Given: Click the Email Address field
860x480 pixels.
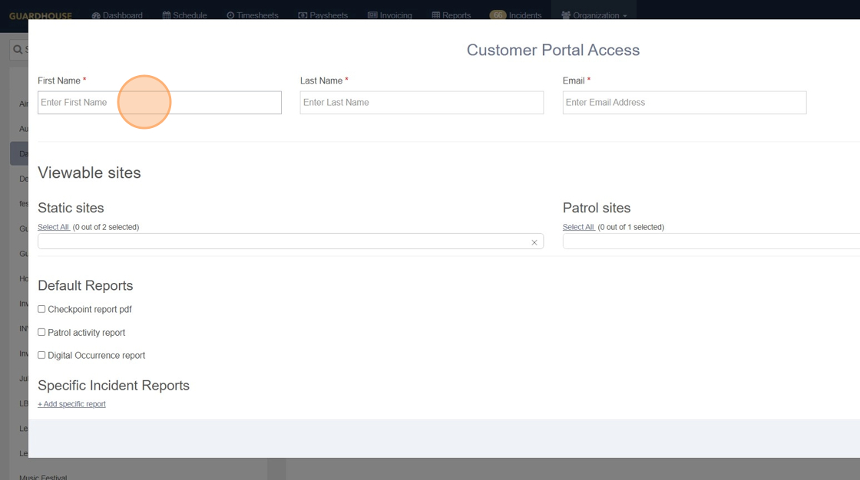Looking at the screenshot, I should coord(684,103).
